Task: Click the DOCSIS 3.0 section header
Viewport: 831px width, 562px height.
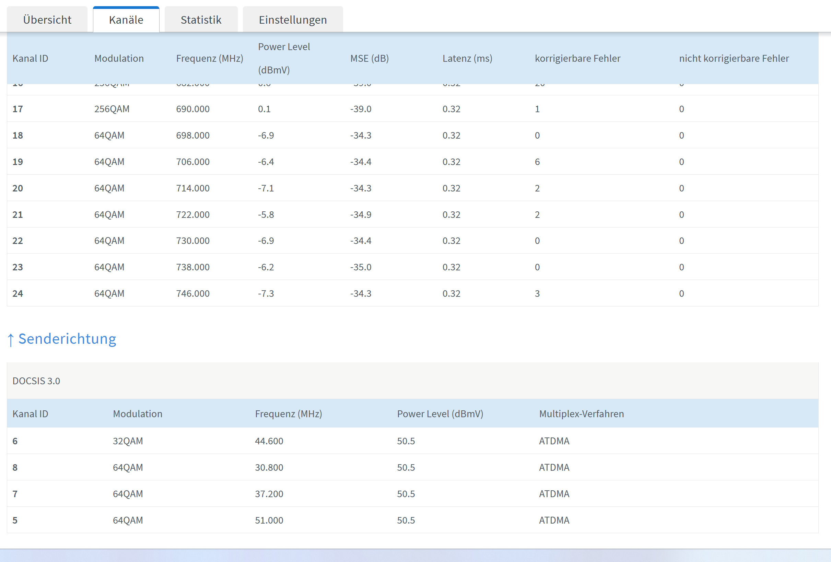Action: click(x=36, y=381)
